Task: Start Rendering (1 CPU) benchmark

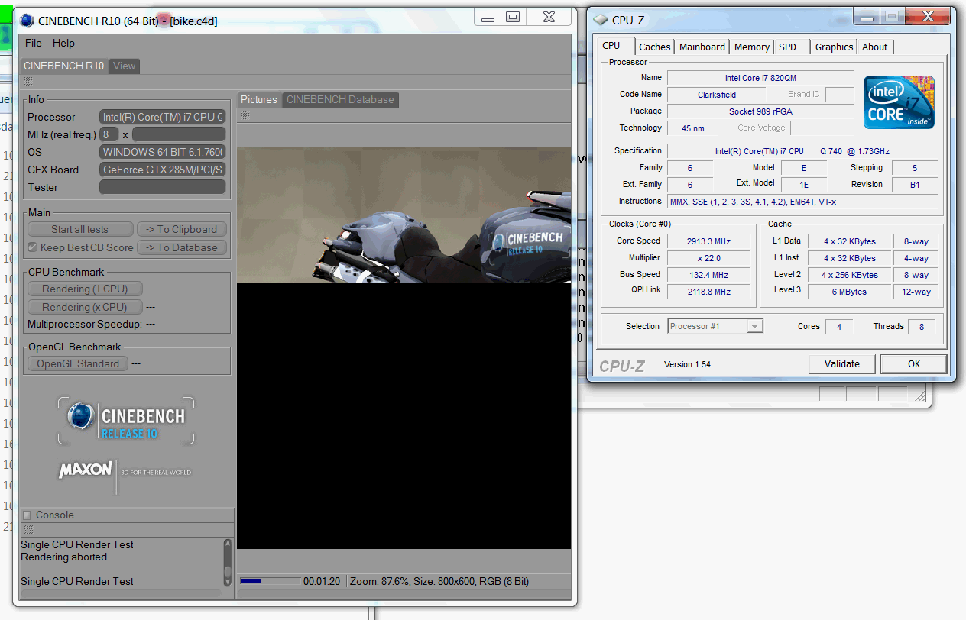Action: tap(85, 289)
